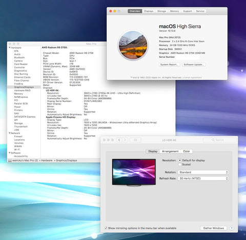
Task: Open the Display tab in preferences
Action: [x=153, y=151]
